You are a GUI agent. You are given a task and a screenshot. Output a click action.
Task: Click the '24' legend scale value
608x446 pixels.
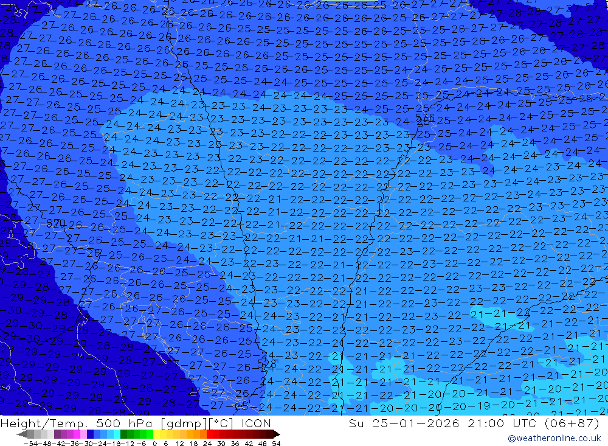(x=207, y=444)
